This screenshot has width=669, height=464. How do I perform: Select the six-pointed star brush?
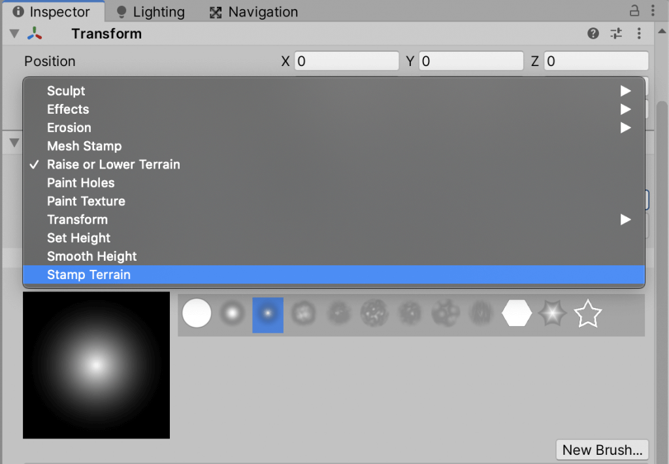(553, 313)
